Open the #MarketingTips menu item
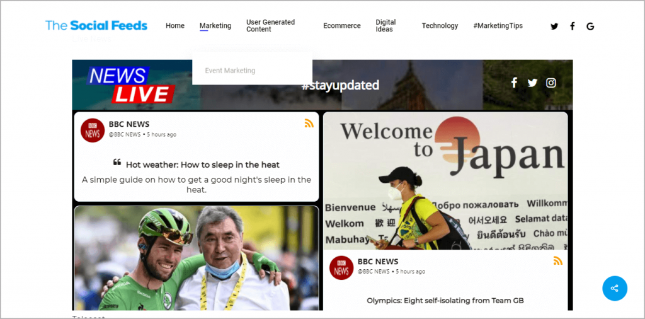 pyautogui.click(x=498, y=25)
